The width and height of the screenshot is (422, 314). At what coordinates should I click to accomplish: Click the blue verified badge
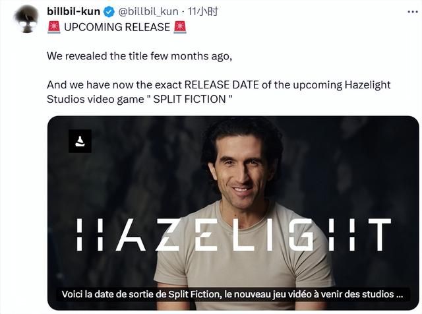[109, 12]
